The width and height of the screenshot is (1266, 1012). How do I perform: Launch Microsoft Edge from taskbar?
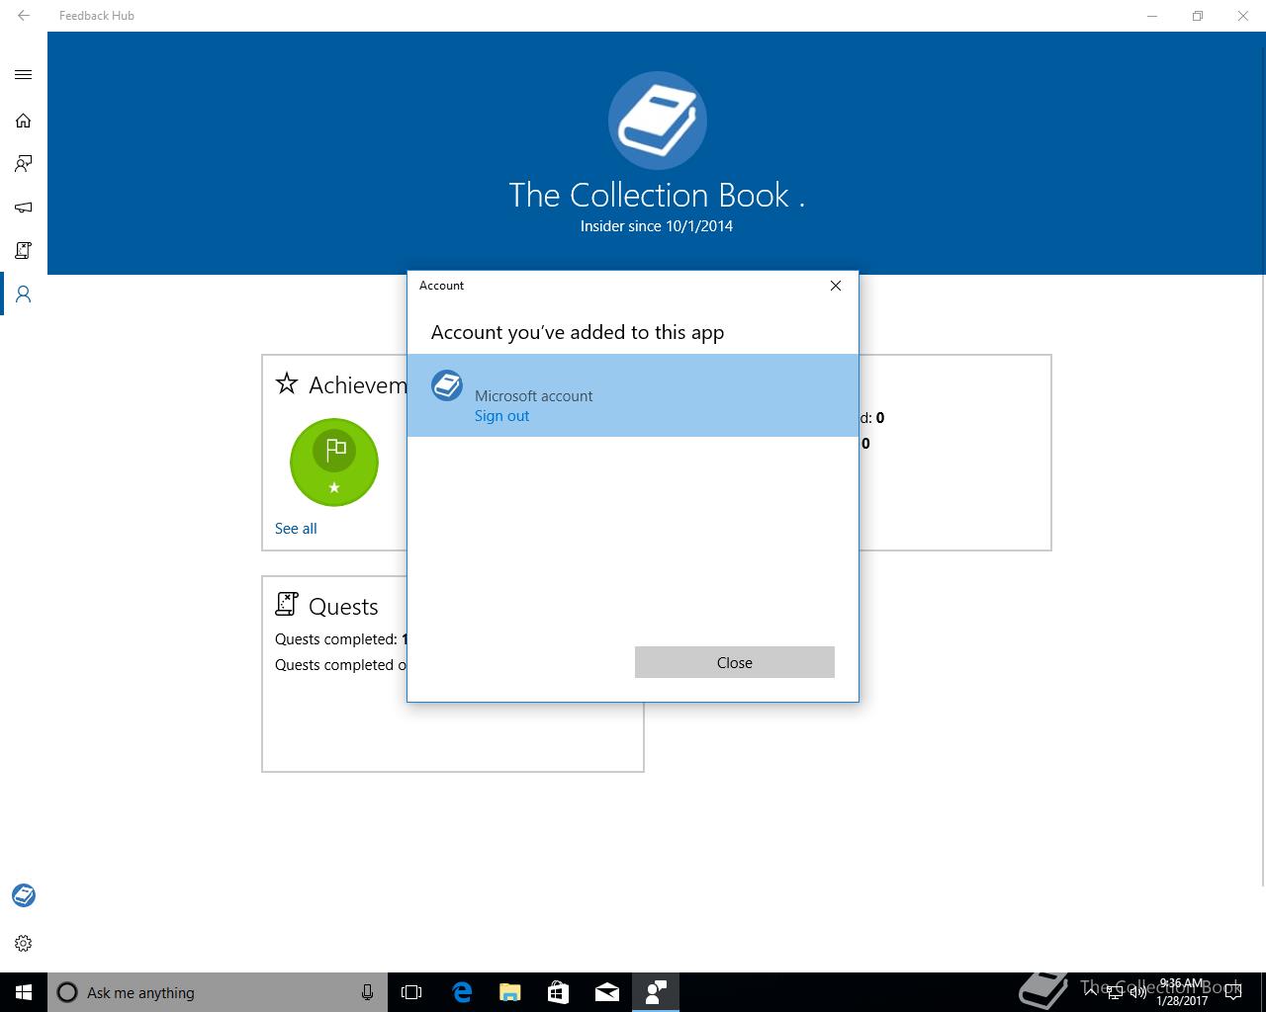[462, 992]
